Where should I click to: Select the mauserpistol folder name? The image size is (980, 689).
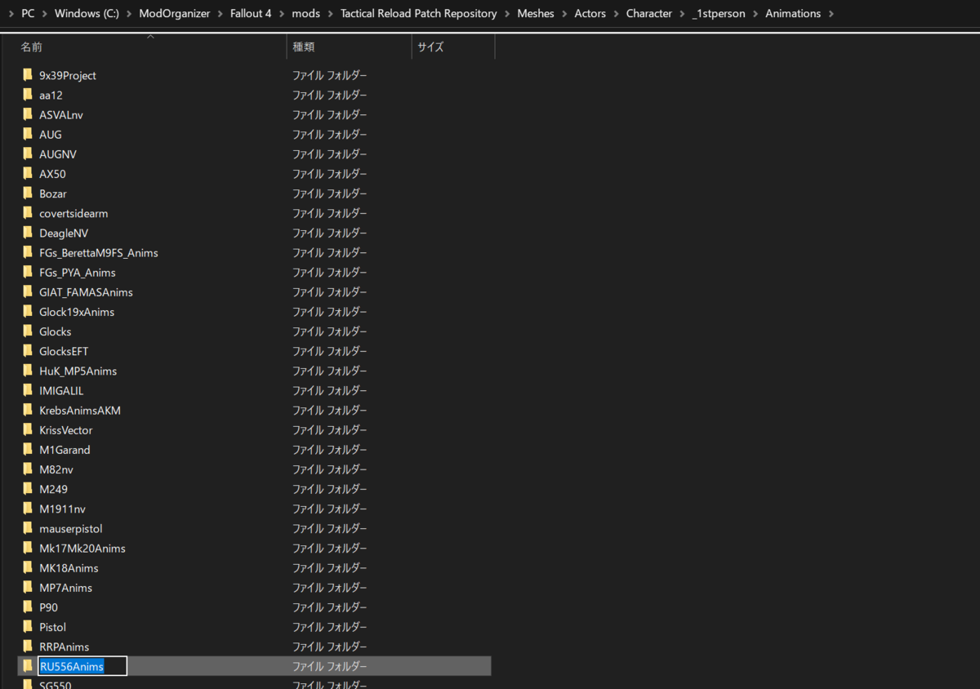pos(71,528)
